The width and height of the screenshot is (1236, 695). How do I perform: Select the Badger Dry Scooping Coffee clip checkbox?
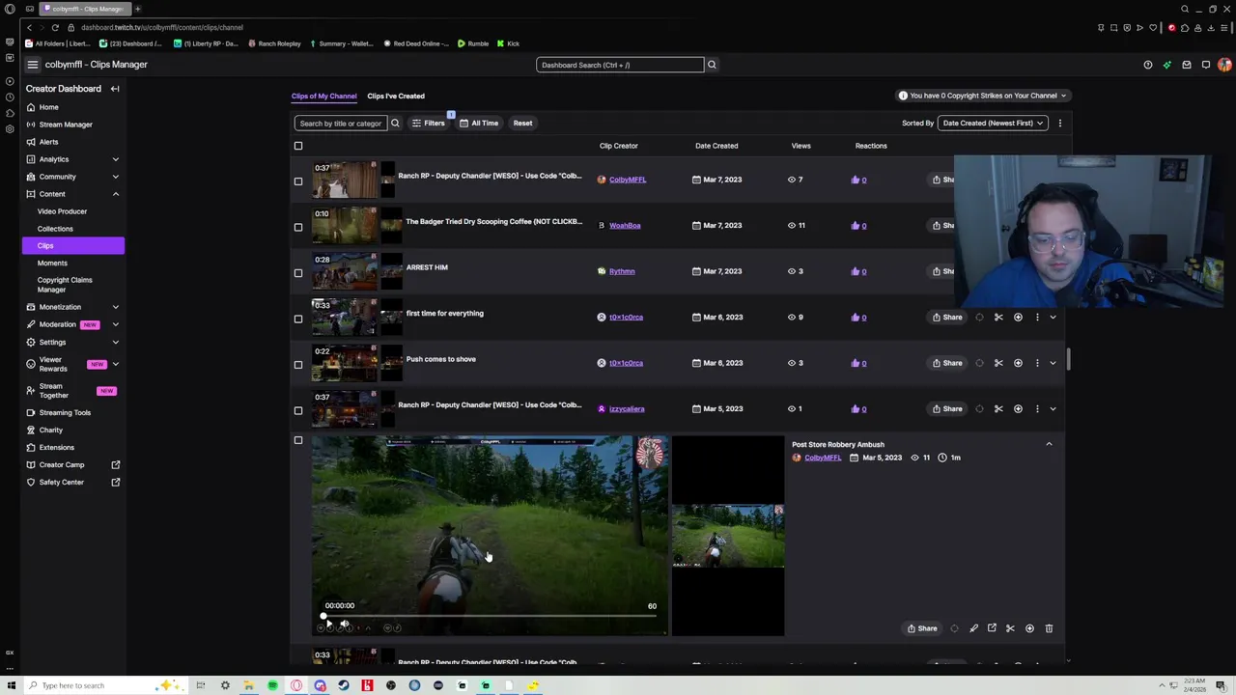tap(298, 227)
